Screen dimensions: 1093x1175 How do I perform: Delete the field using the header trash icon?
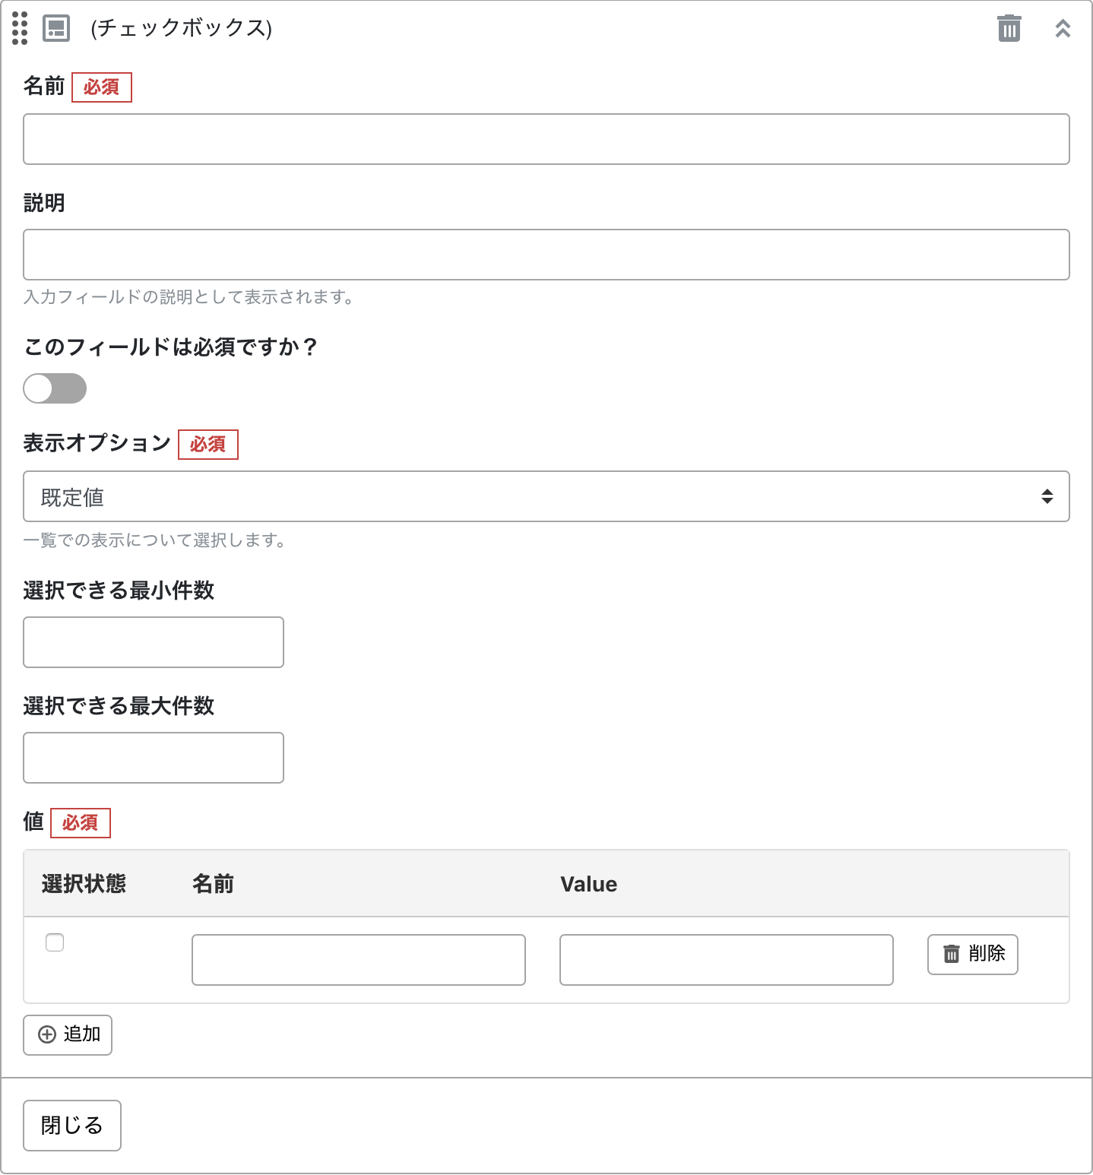[1009, 29]
